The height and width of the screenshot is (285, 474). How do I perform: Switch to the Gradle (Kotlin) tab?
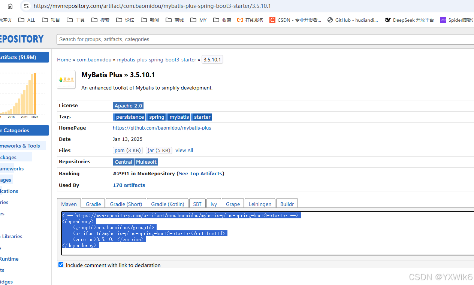pos(167,204)
